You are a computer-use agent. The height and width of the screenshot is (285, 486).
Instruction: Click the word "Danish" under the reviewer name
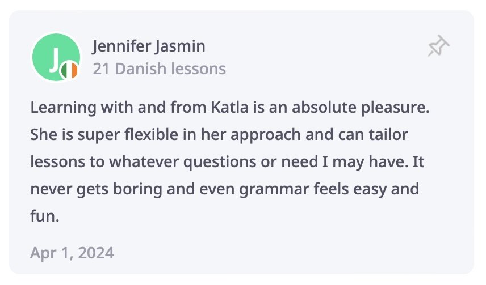click(x=141, y=69)
